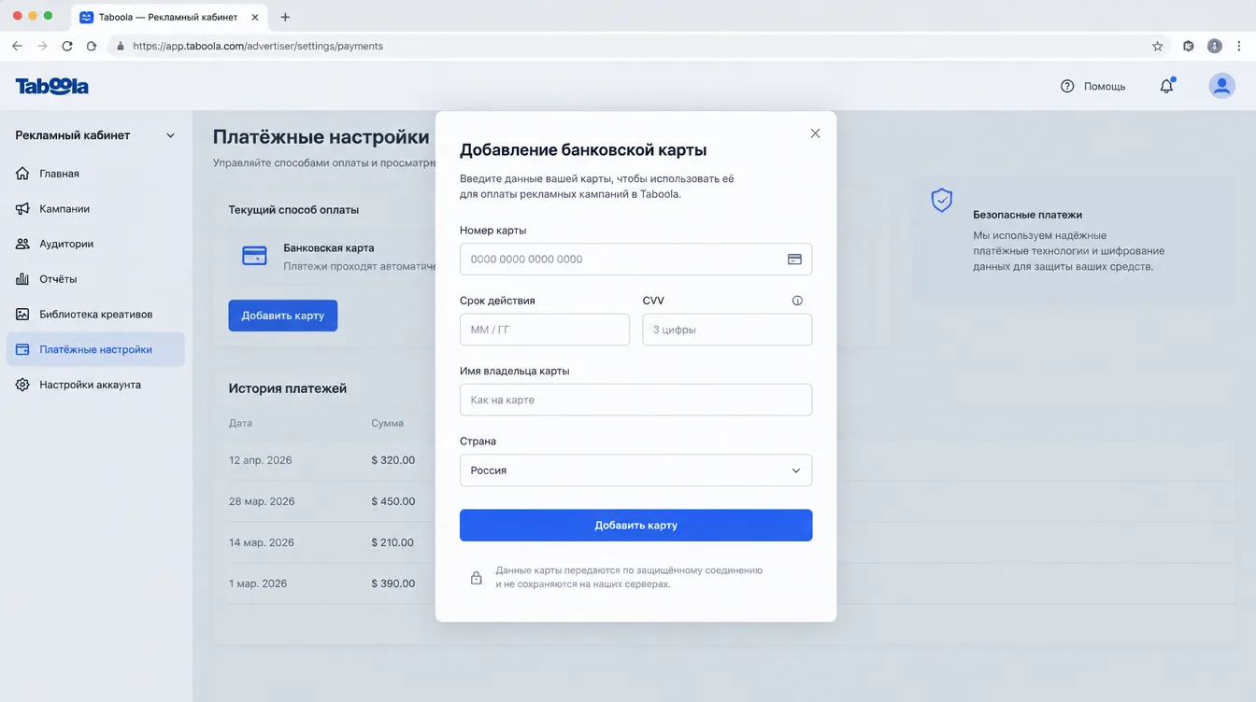Open the user profile avatar
The width and height of the screenshot is (1256, 702).
click(x=1221, y=86)
